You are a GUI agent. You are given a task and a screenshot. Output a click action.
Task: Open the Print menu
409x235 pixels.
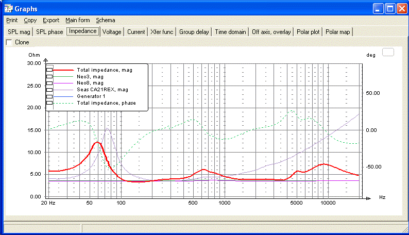tap(12, 20)
